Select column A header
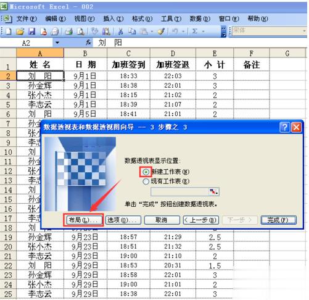The image size is (309, 300). (40, 53)
